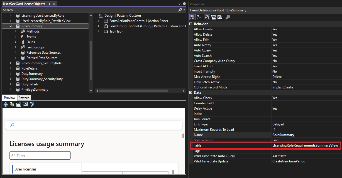Select the Preview tab
Screen dimensions: 342x178
(9, 98)
